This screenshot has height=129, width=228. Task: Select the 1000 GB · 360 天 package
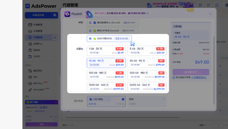point(106,87)
